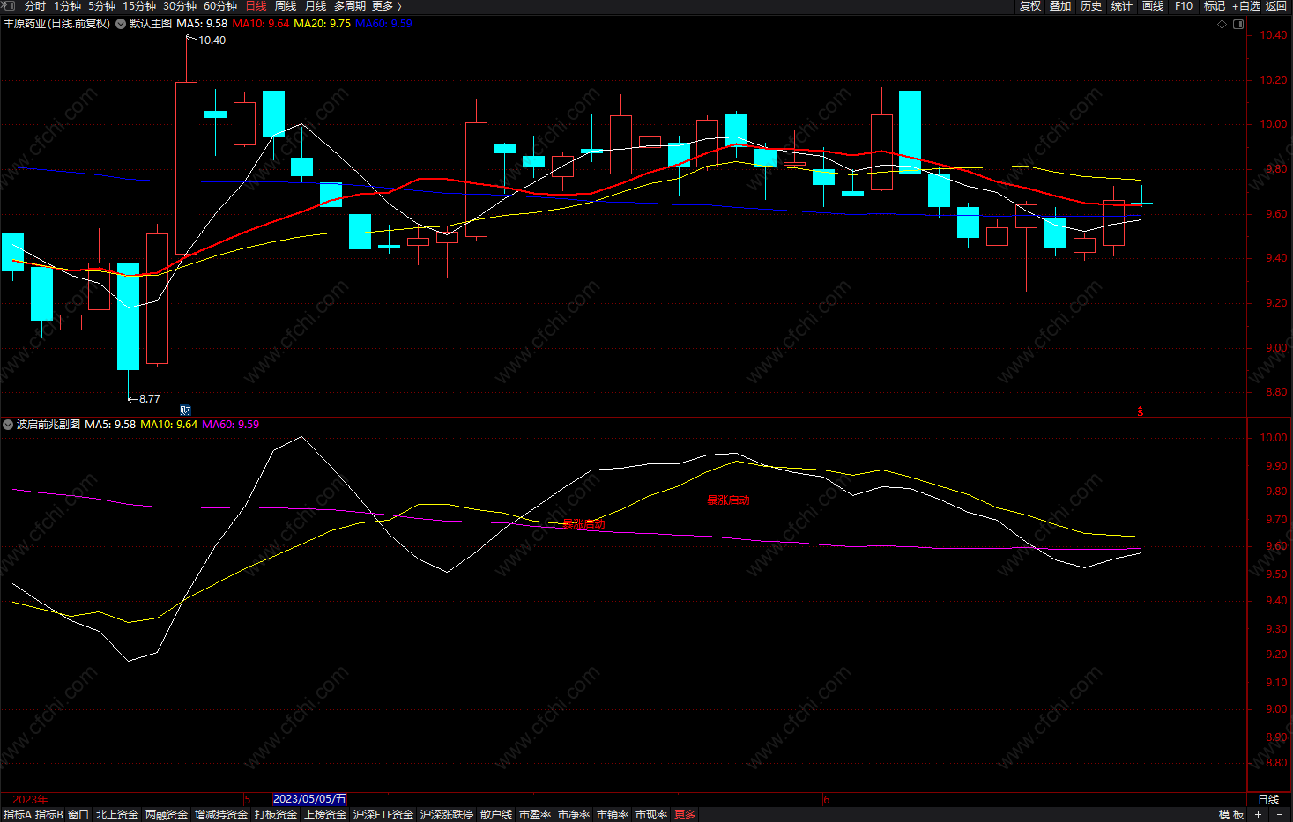Click the diamond icon above the price axis
Image resolution: width=1293 pixels, height=822 pixels.
(x=1222, y=24)
